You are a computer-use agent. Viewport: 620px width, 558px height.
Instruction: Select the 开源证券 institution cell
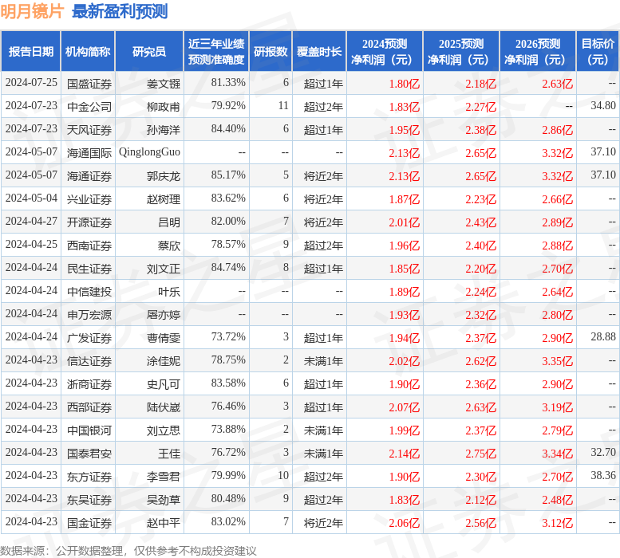(x=89, y=222)
